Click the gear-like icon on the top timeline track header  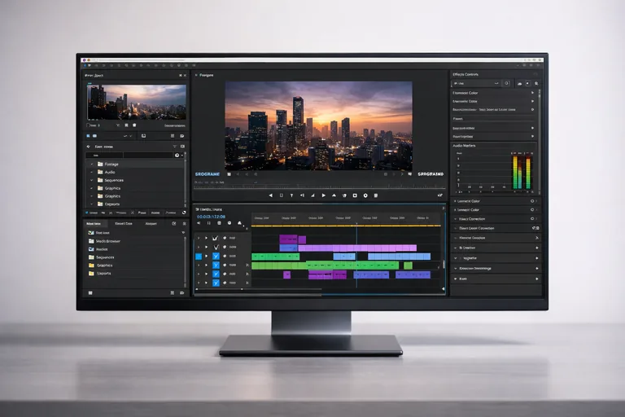pos(225,238)
